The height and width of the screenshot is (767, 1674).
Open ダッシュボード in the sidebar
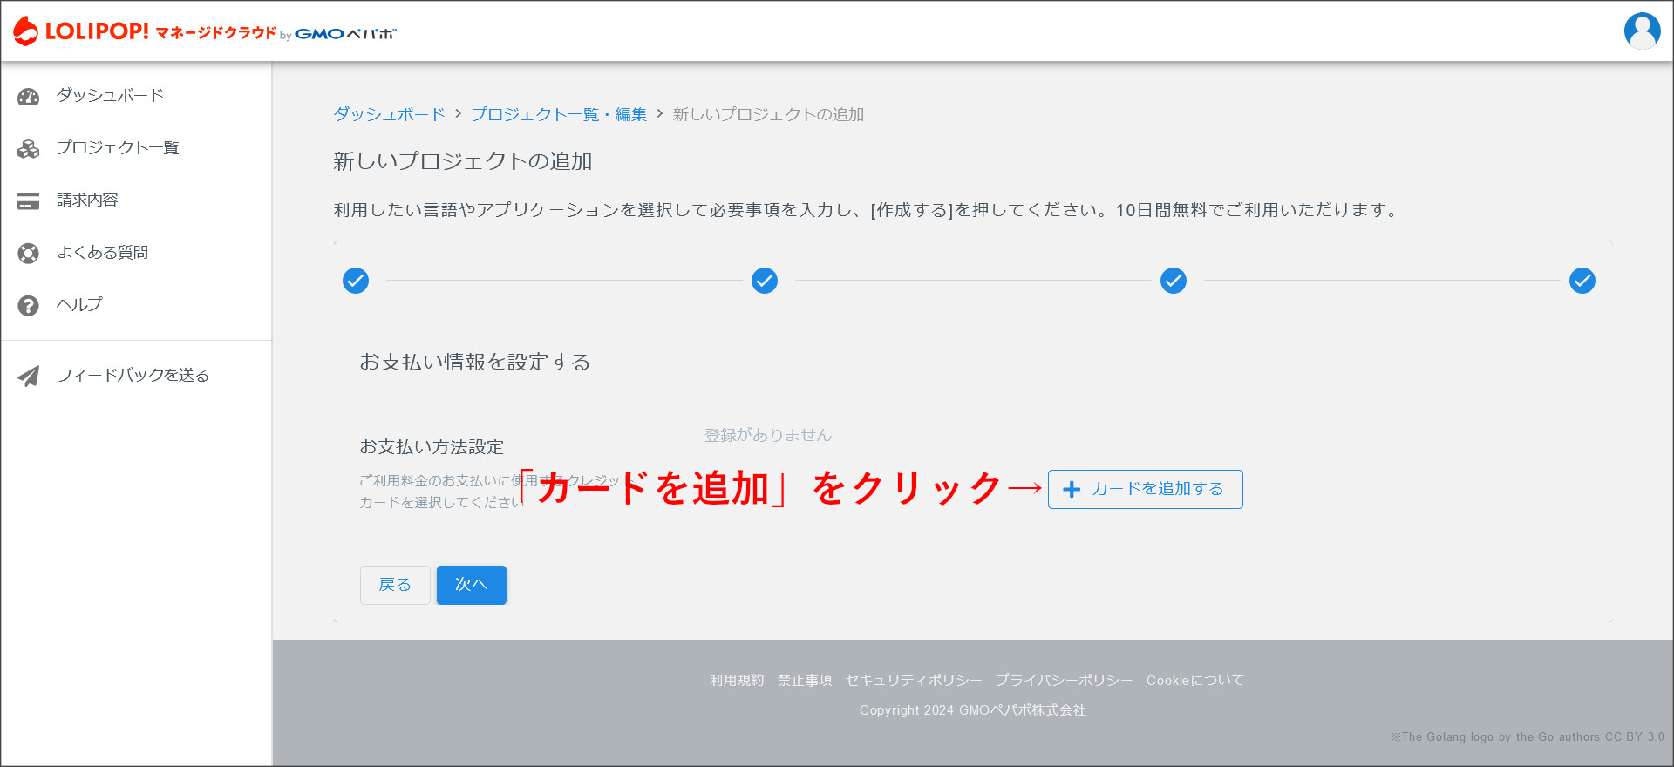coord(111,96)
